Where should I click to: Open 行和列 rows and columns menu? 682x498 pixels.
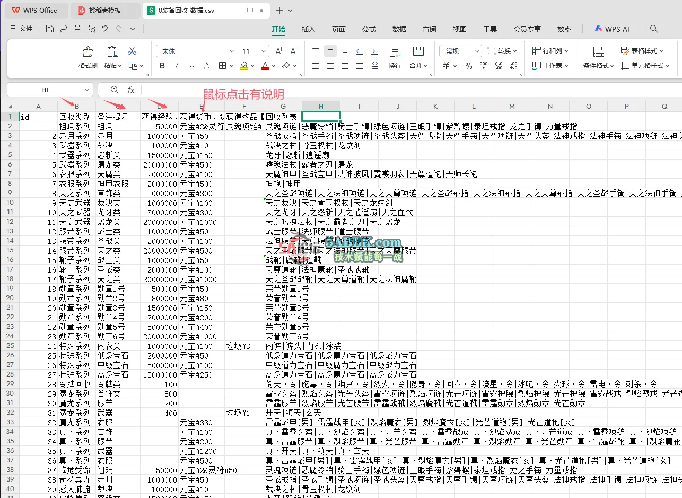click(550, 51)
